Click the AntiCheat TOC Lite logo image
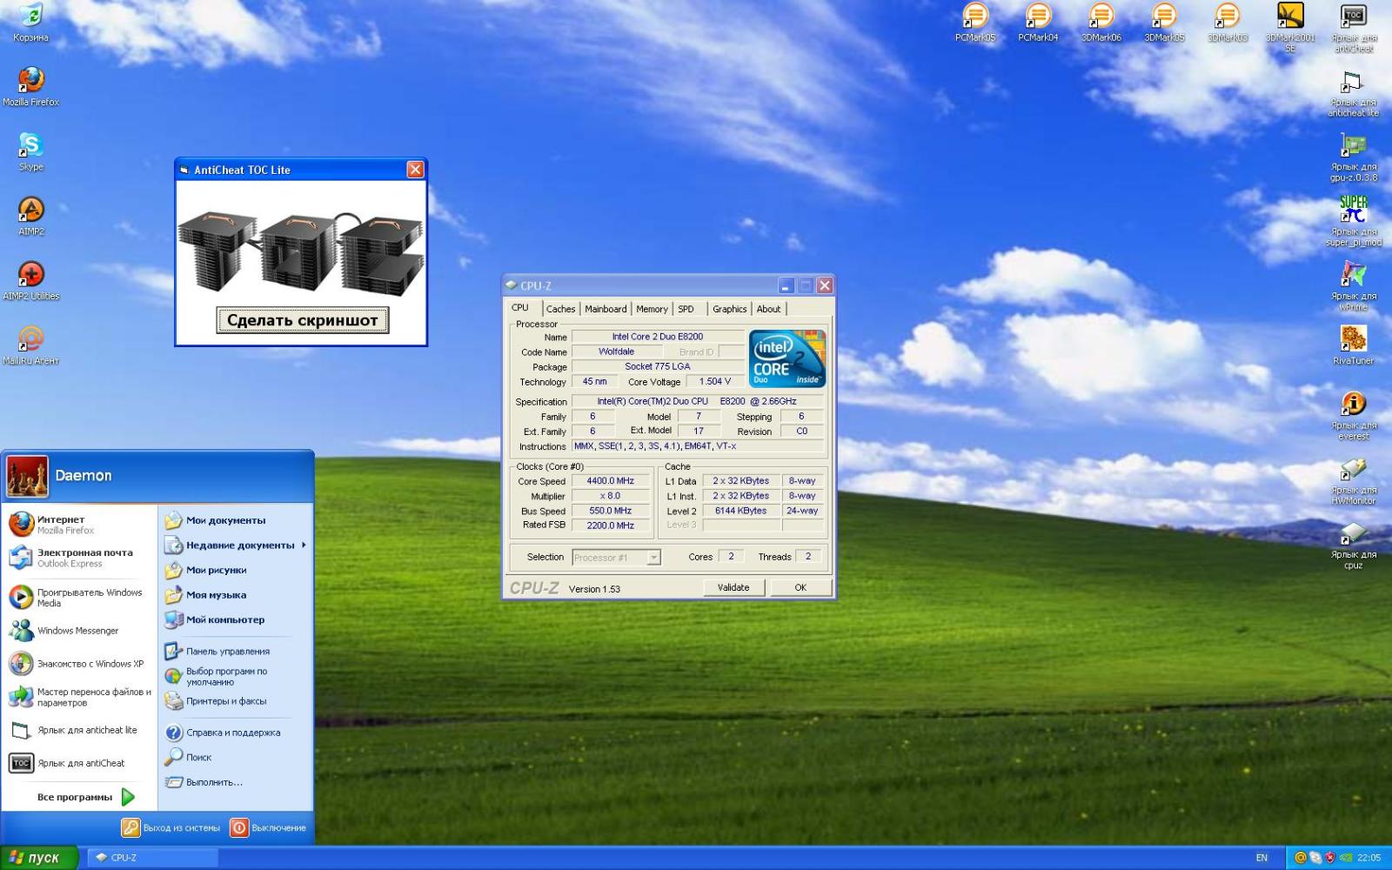This screenshot has width=1392, height=870. [x=301, y=253]
